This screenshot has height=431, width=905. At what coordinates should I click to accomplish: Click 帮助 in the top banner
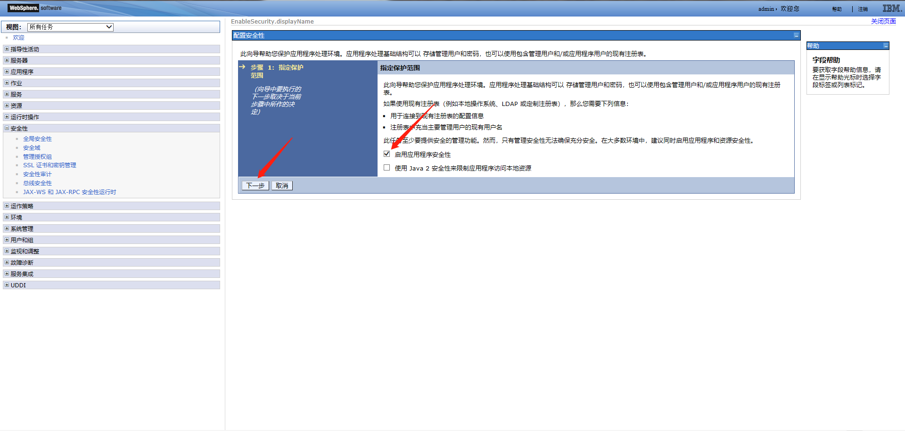[837, 9]
